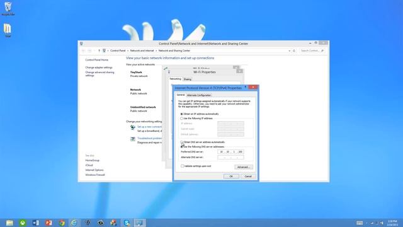Click Set up a new connection link
403x227 pixels.
point(149,127)
